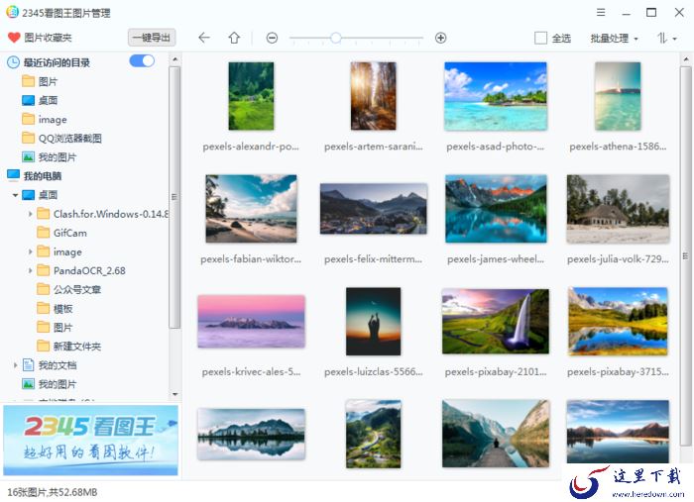Open the 图片收藏夹 favorites label
This screenshot has width=694, height=502.
point(48,38)
